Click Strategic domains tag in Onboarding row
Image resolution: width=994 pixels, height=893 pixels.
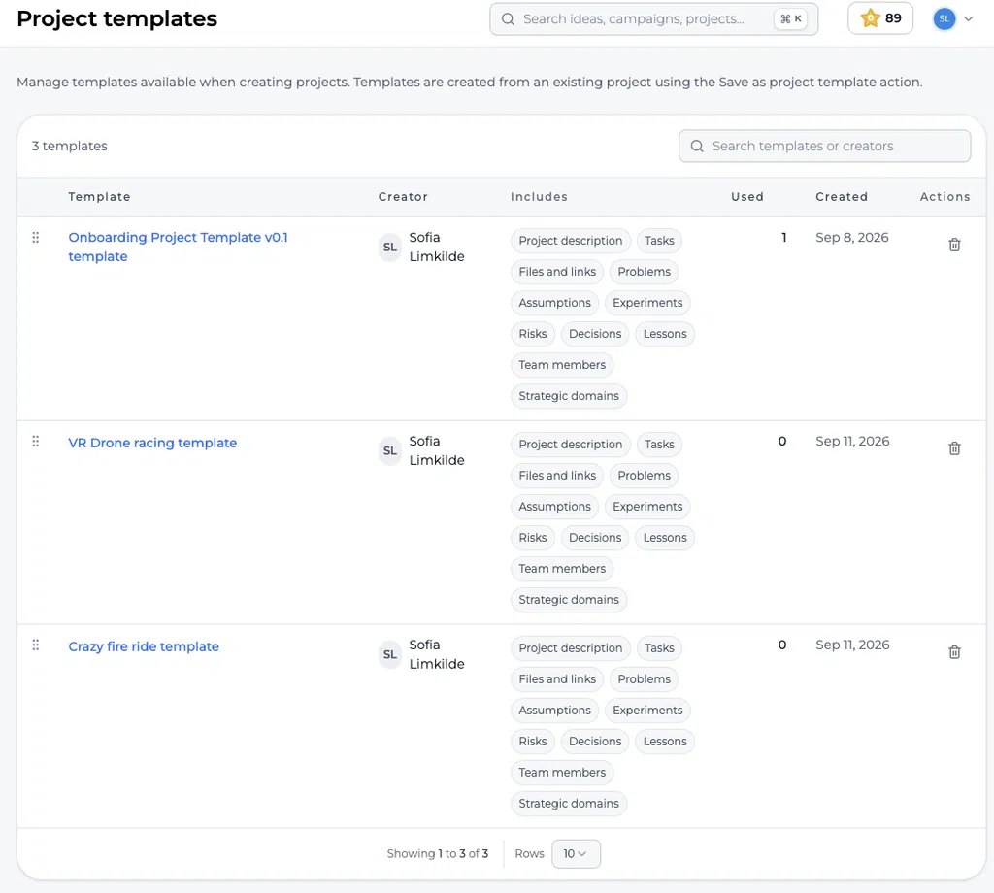click(x=569, y=396)
